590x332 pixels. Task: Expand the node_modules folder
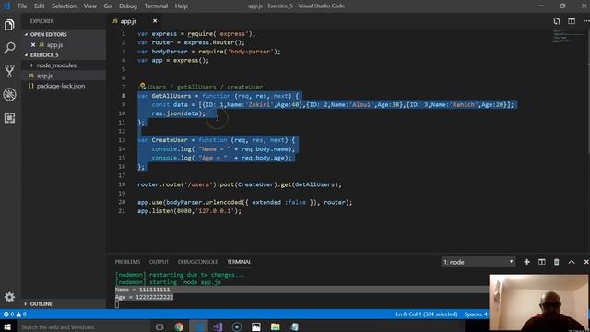tap(56, 65)
